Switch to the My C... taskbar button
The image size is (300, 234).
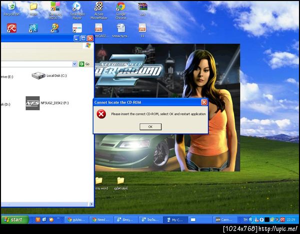pyautogui.click(x=175, y=220)
